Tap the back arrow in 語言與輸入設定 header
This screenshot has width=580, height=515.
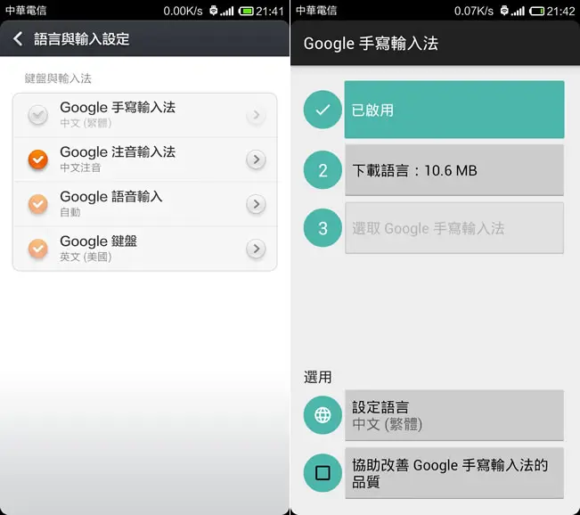18,38
